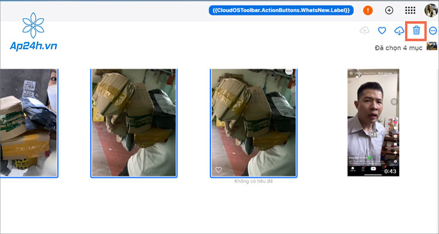Open the iCloud apps grid launcher
This screenshot has width=439, height=234.
point(410,11)
